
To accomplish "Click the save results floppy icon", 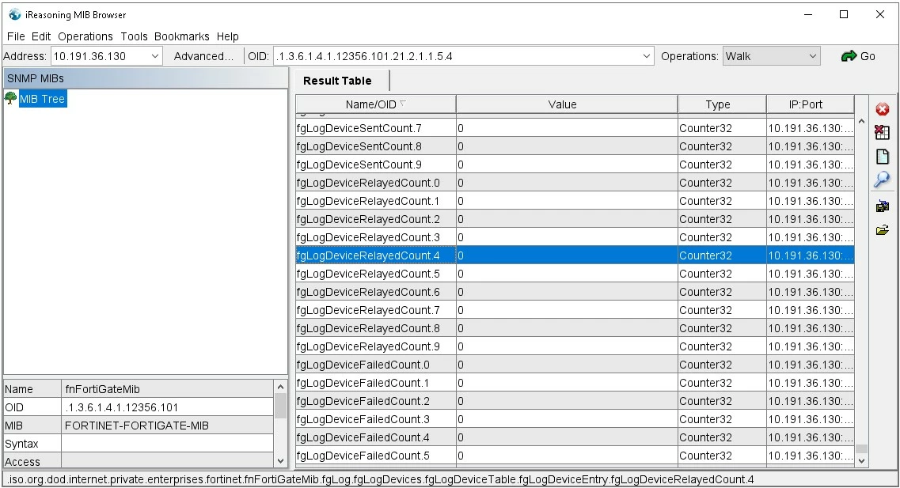I will (x=883, y=206).
